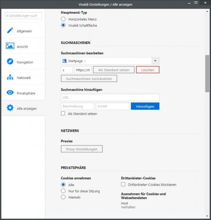This screenshot has height=220, width=211.
Task: Switch to the Ansicht settings section
Action: 23,46
